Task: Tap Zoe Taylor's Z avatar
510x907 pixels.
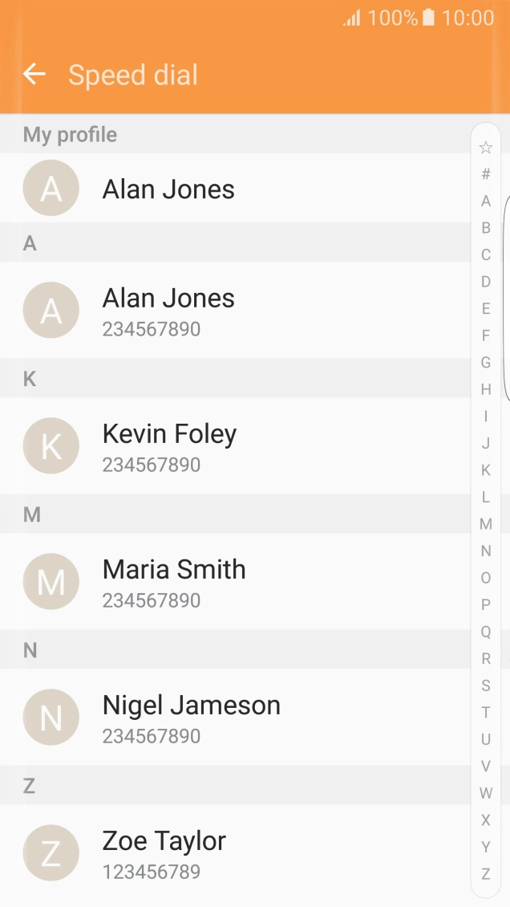Action: (51, 852)
